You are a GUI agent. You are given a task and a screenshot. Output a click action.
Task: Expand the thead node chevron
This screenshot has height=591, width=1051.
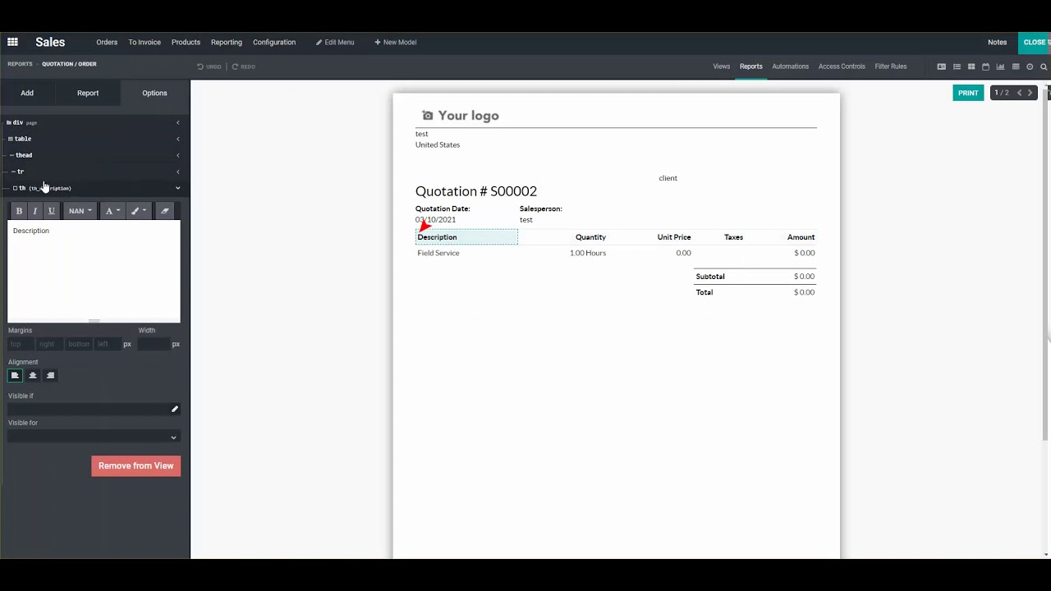point(177,155)
